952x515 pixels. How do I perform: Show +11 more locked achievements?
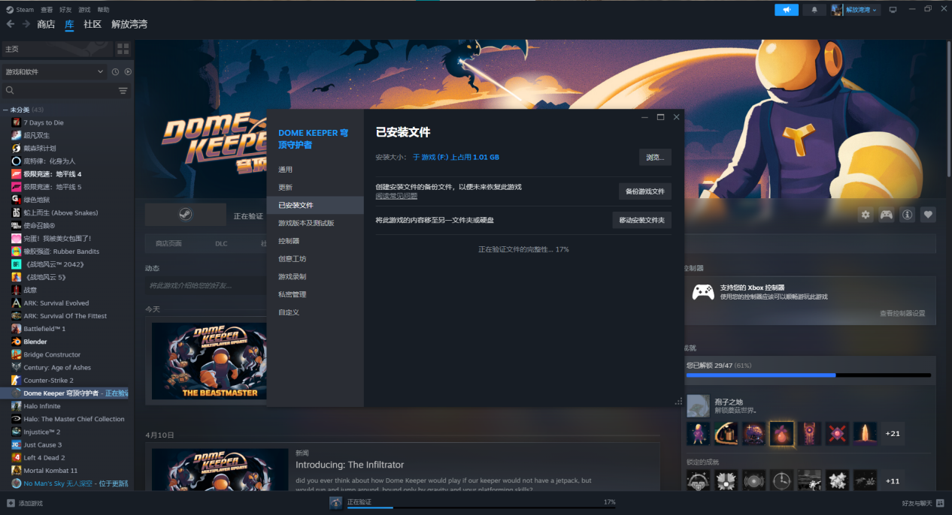coord(893,481)
